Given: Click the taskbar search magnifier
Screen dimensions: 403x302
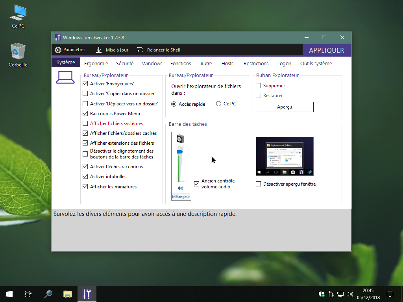Looking at the screenshot, I should point(48,294).
